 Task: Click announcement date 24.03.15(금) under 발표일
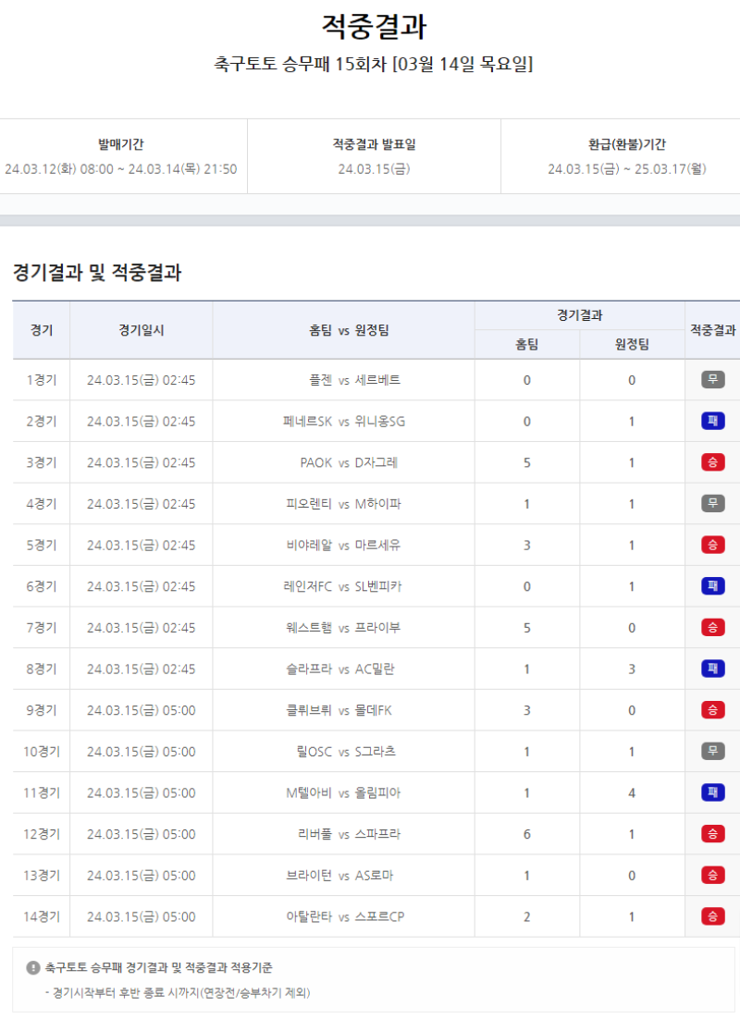coord(374,169)
